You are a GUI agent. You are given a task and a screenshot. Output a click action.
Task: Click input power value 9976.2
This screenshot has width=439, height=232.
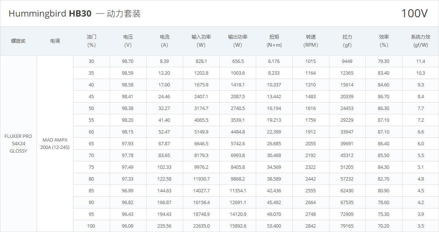(201, 167)
